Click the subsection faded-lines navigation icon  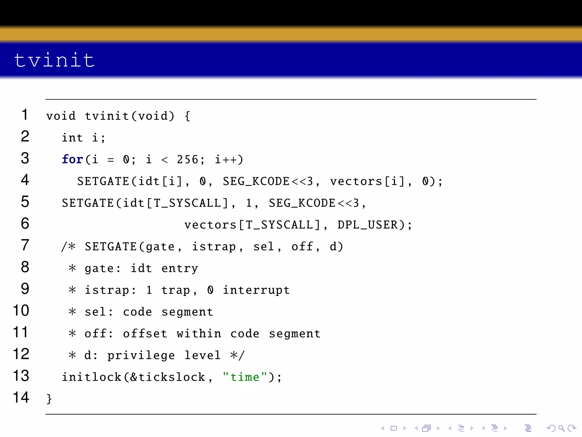461,428
